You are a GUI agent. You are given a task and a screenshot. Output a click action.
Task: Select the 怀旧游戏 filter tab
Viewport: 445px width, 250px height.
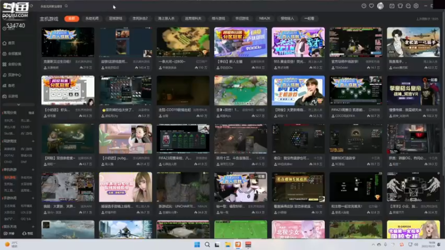tap(242, 18)
